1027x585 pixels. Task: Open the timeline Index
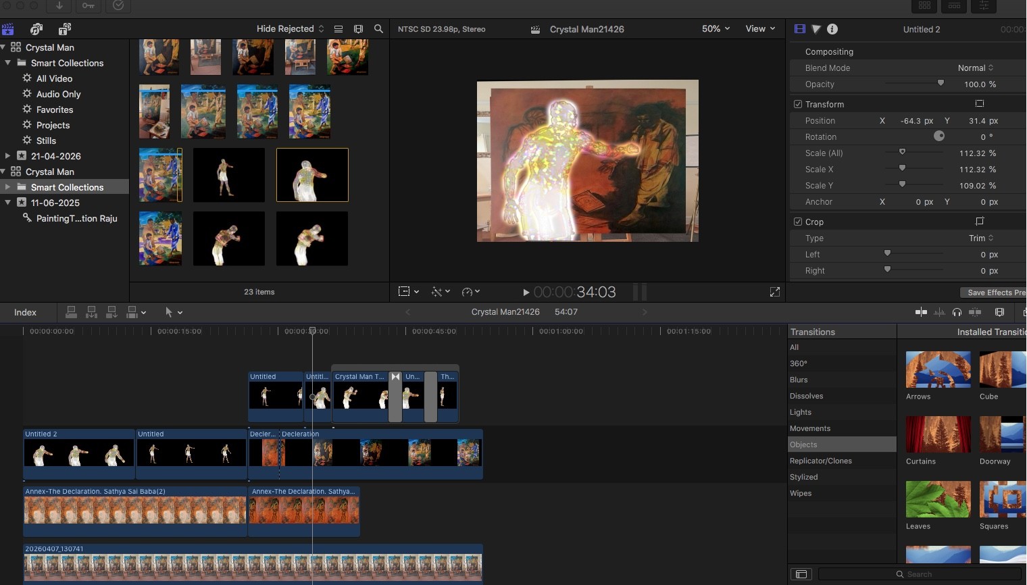(25, 312)
